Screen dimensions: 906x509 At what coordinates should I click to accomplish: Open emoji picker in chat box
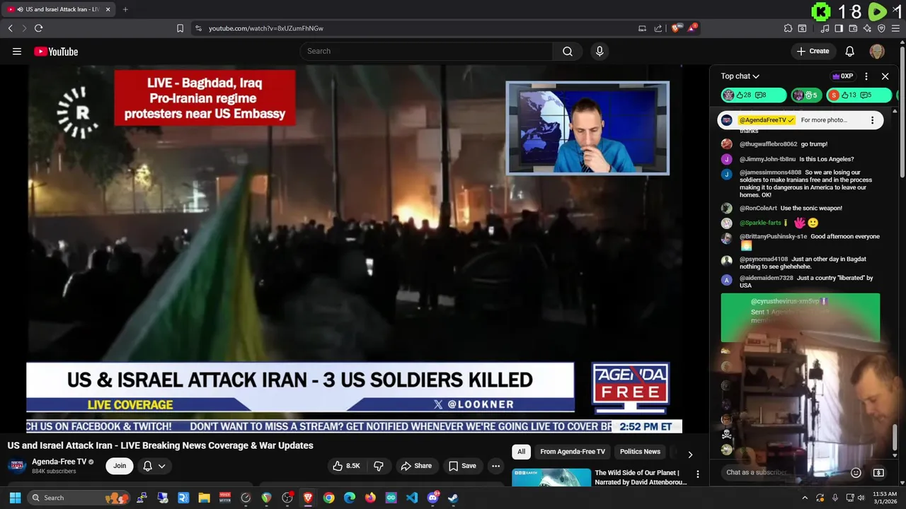pyautogui.click(x=856, y=472)
